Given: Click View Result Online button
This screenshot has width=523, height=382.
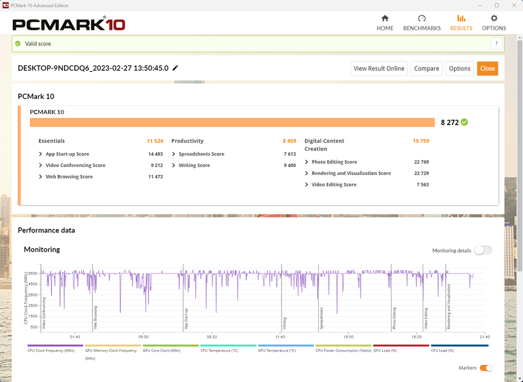Looking at the screenshot, I should click(x=378, y=69).
